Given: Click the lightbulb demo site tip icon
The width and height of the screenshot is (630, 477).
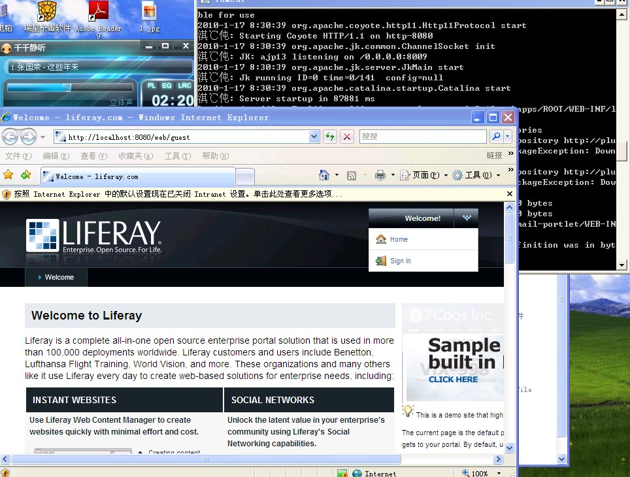Looking at the screenshot, I should click(x=408, y=411).
